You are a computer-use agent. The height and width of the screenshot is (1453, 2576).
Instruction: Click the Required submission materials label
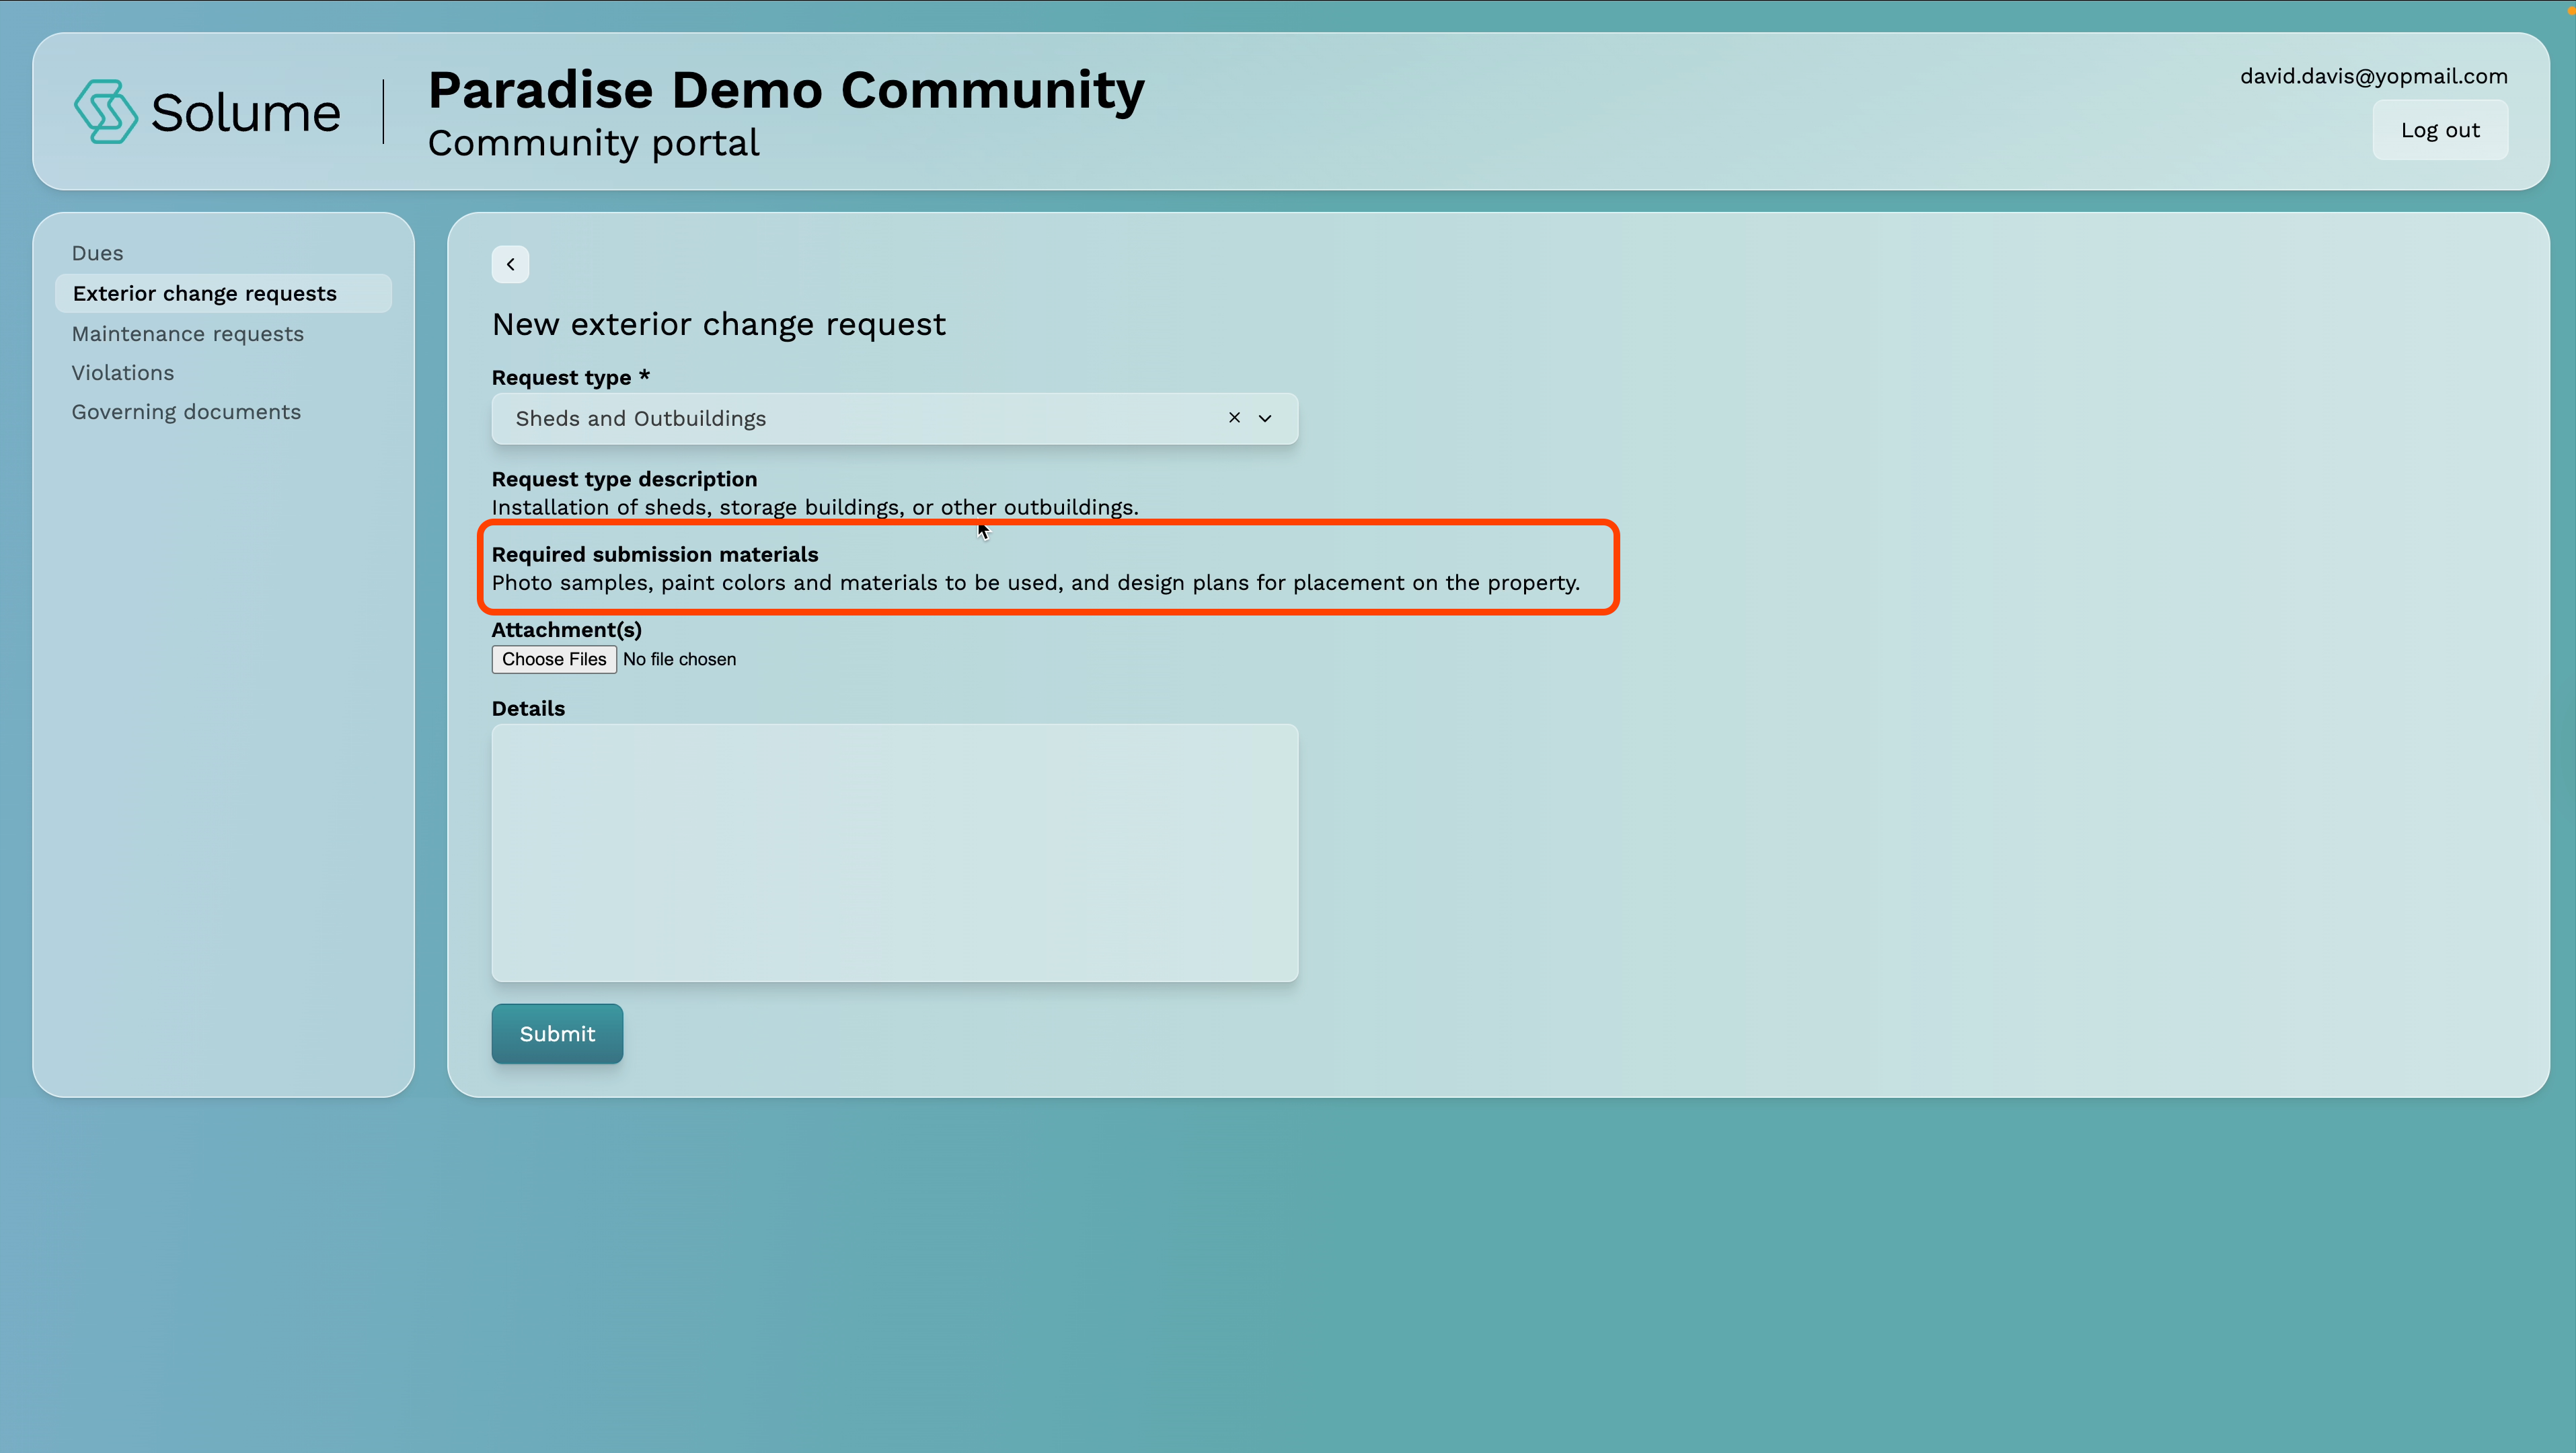pyautogui.click(x=654, y=554)
